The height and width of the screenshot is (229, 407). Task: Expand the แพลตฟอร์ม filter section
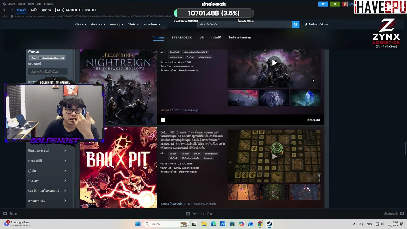coord(47,201)
